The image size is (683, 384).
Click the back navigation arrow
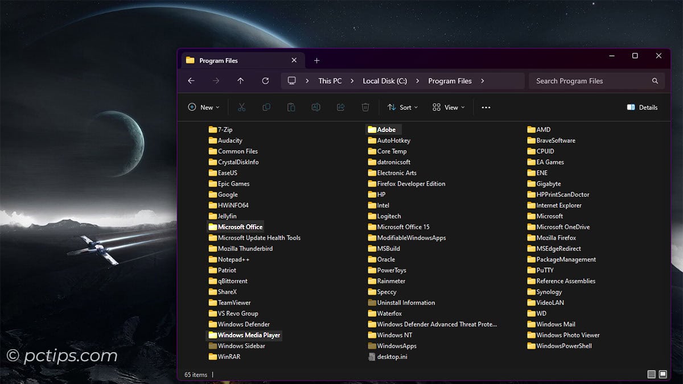tap(191, 81)
